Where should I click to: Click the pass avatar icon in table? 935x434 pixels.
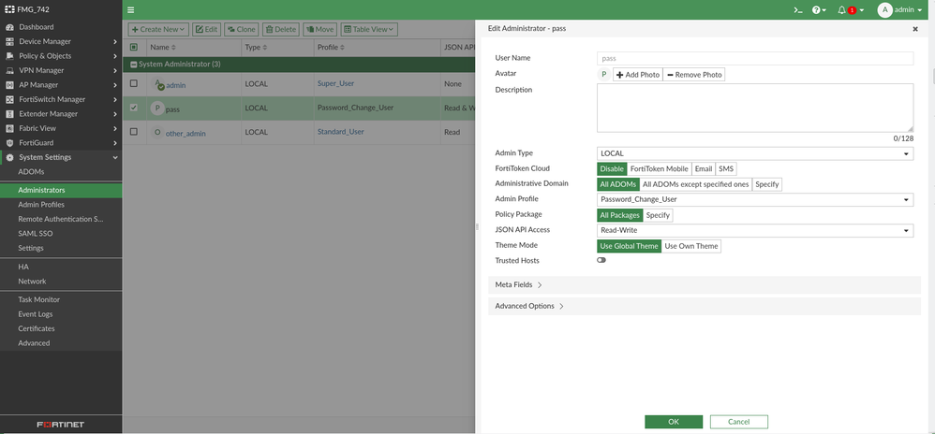tap(157, 108)
